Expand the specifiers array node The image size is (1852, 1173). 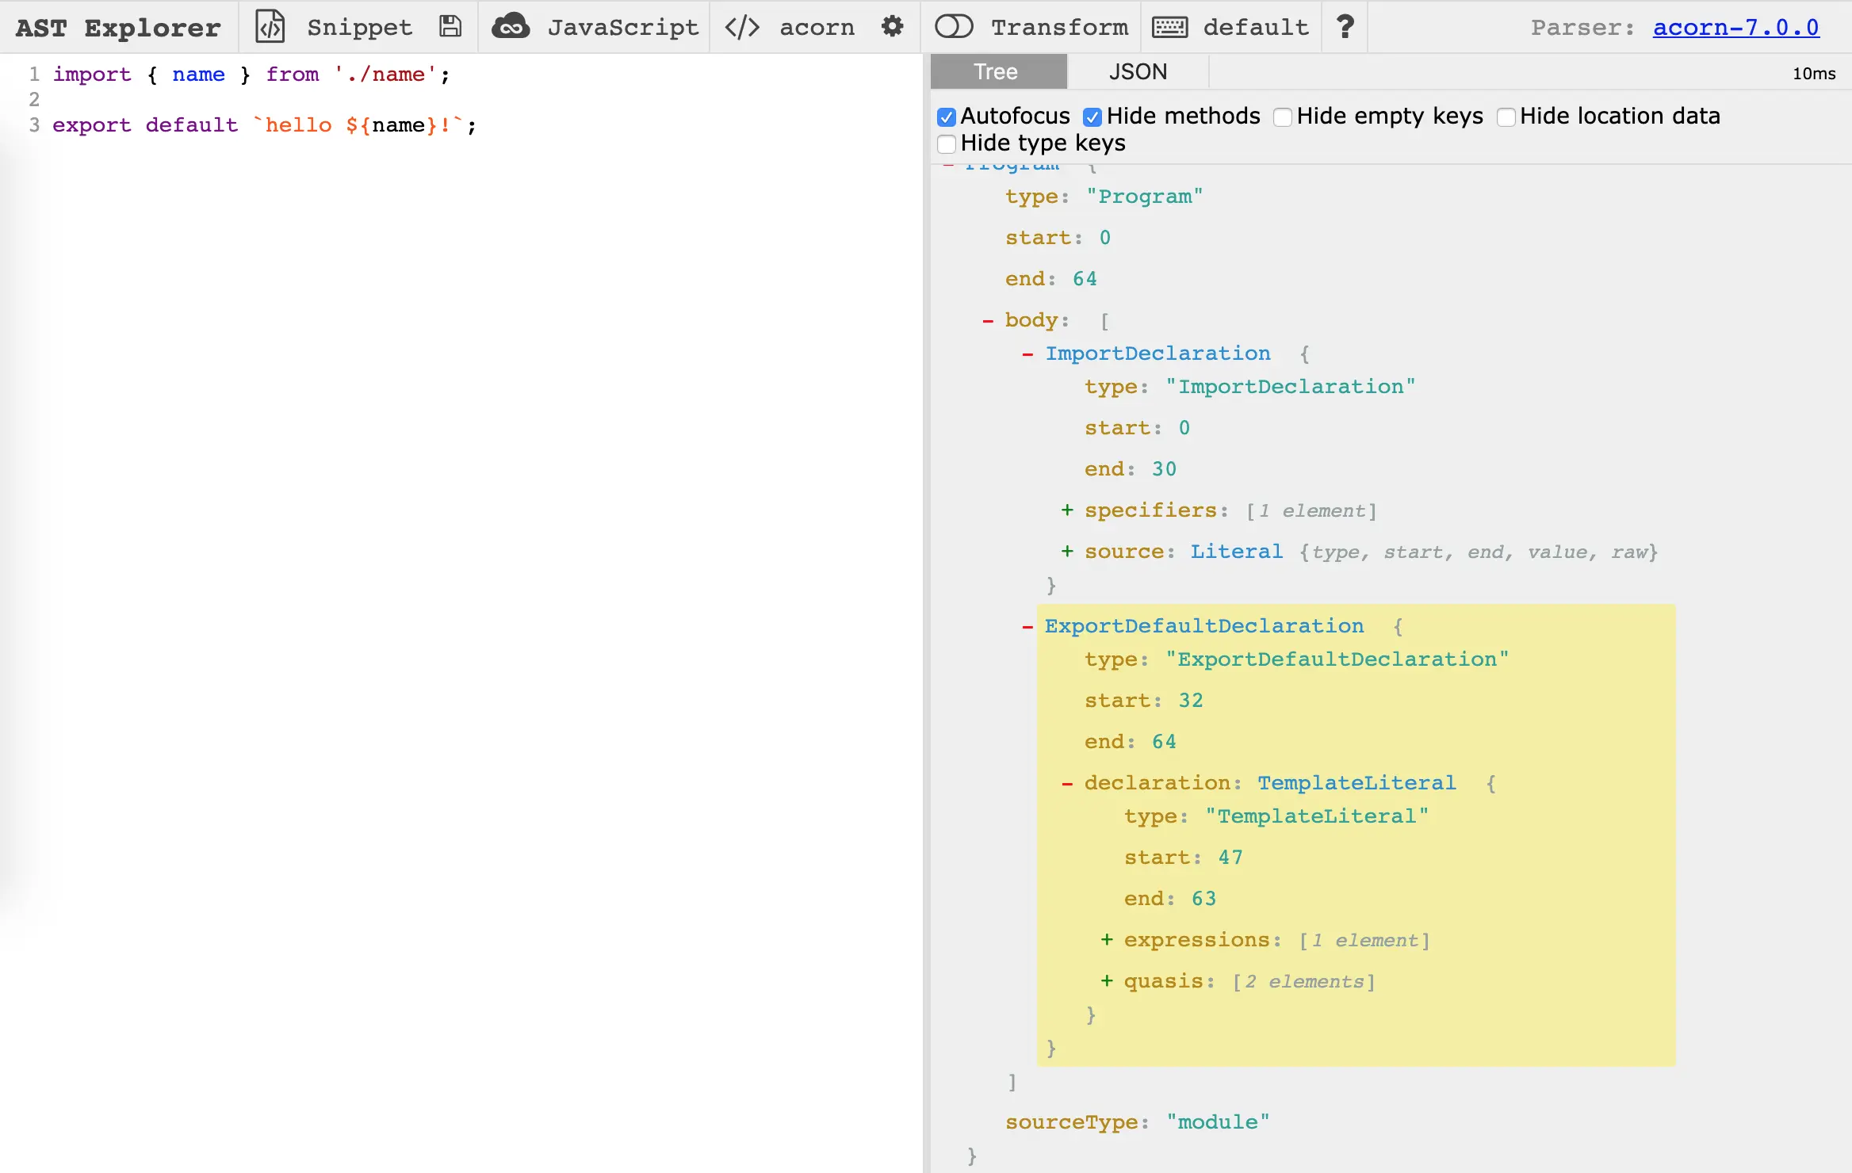[x=1068, y=510]
